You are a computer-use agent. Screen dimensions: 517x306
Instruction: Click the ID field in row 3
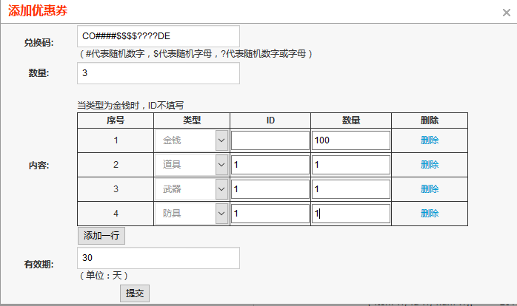(x=270, y=189)
